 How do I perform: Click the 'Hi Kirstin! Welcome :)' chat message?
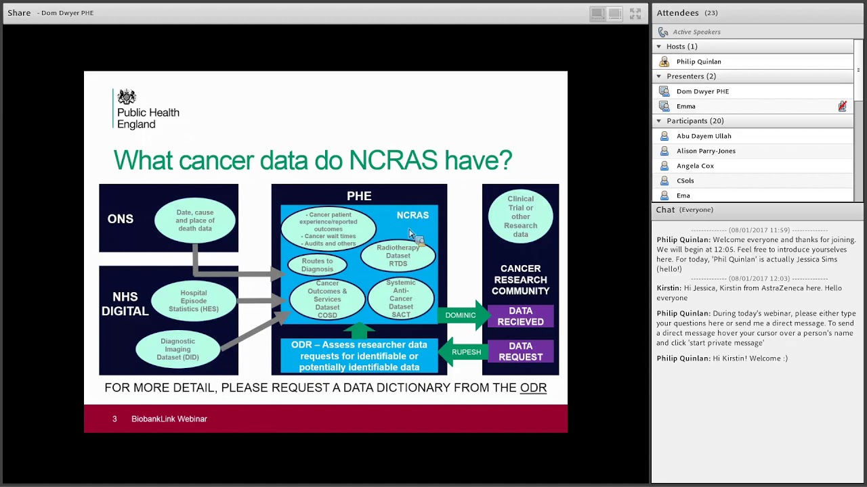(x=722, y=358)
